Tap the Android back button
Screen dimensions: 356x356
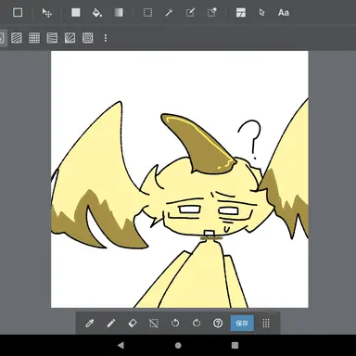click(x=121, y=345)
